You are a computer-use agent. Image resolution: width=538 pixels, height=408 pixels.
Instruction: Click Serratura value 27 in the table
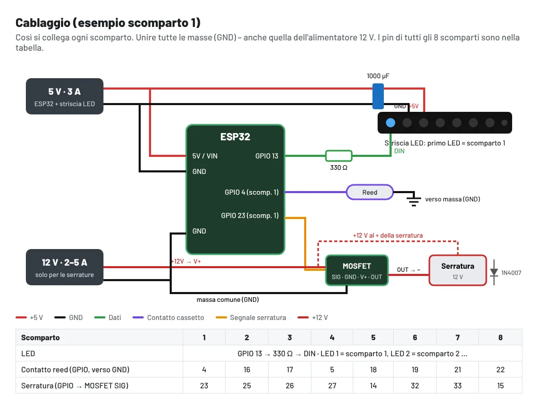point(332,386)
